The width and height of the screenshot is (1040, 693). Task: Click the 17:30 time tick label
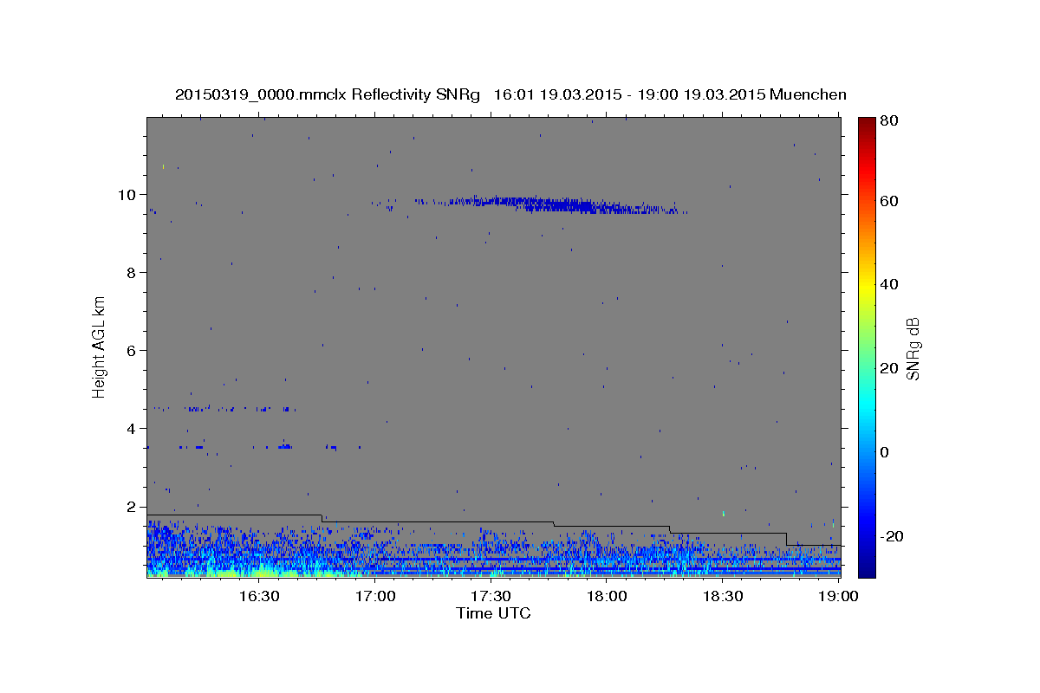pos(491,596)
